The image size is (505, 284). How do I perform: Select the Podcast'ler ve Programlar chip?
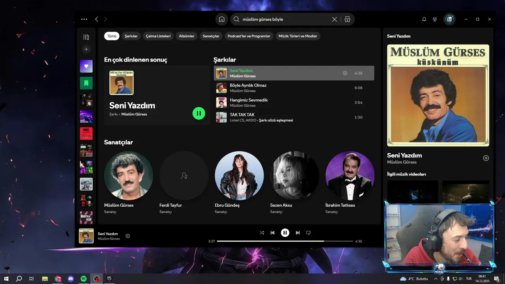249,36
